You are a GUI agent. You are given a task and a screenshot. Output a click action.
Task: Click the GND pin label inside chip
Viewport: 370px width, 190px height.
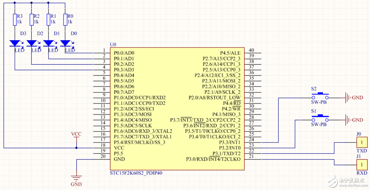pyautogui.click(x=119, y=159)
